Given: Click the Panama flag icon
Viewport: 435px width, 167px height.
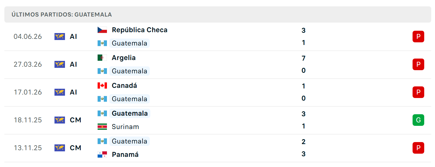Looking at the screenshot, I should tap(102, 155).
